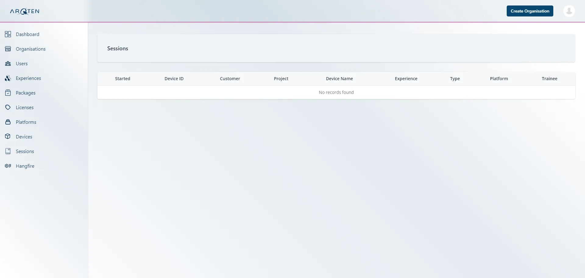Go to the Devices page
Image resolution: width=585 pixels, height=278 pixels.
24,137
